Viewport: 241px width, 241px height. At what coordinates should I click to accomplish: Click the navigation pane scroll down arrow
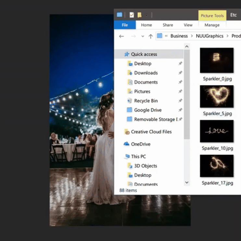pos(187,183)
